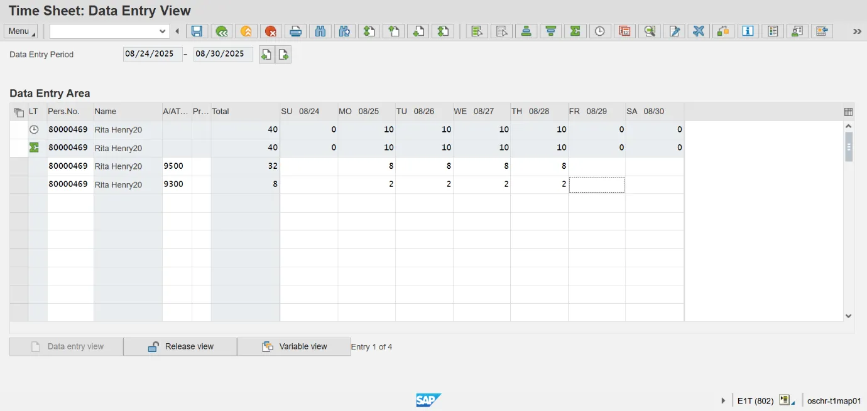Click the checklist icon in toolbar

(x=773, y=31)
